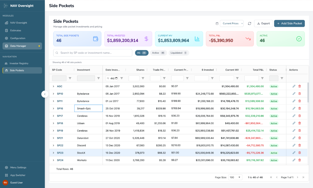
Task: Select the All filter chip
Action: coord(142,53)
